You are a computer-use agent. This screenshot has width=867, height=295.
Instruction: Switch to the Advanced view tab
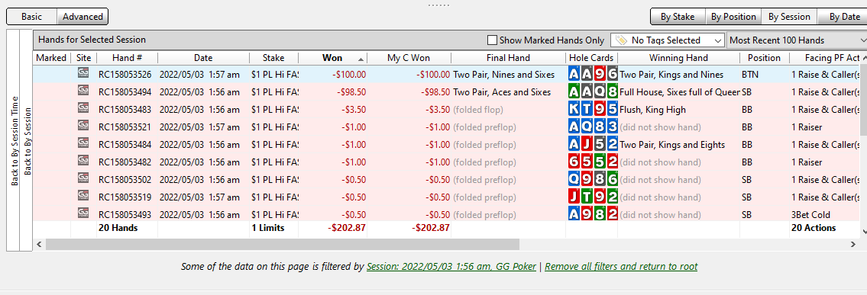[82, 17]
